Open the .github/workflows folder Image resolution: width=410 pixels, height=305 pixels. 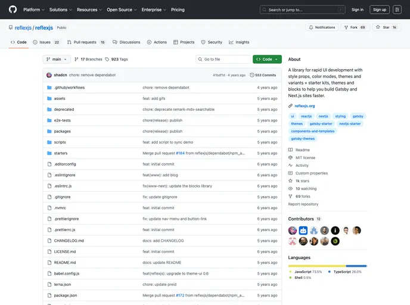point(69,88)
